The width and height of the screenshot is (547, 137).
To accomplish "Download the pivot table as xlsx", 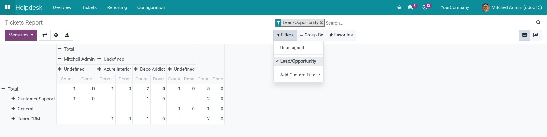I will (x=67, y=35).
